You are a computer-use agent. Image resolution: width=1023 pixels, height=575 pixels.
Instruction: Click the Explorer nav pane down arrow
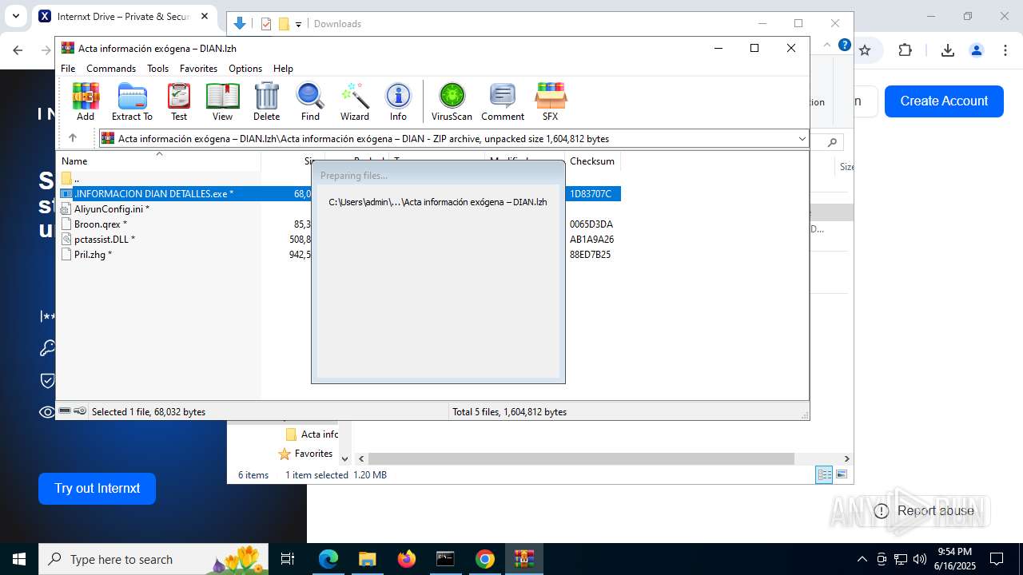pyautogui.click(x=344, y=458)
